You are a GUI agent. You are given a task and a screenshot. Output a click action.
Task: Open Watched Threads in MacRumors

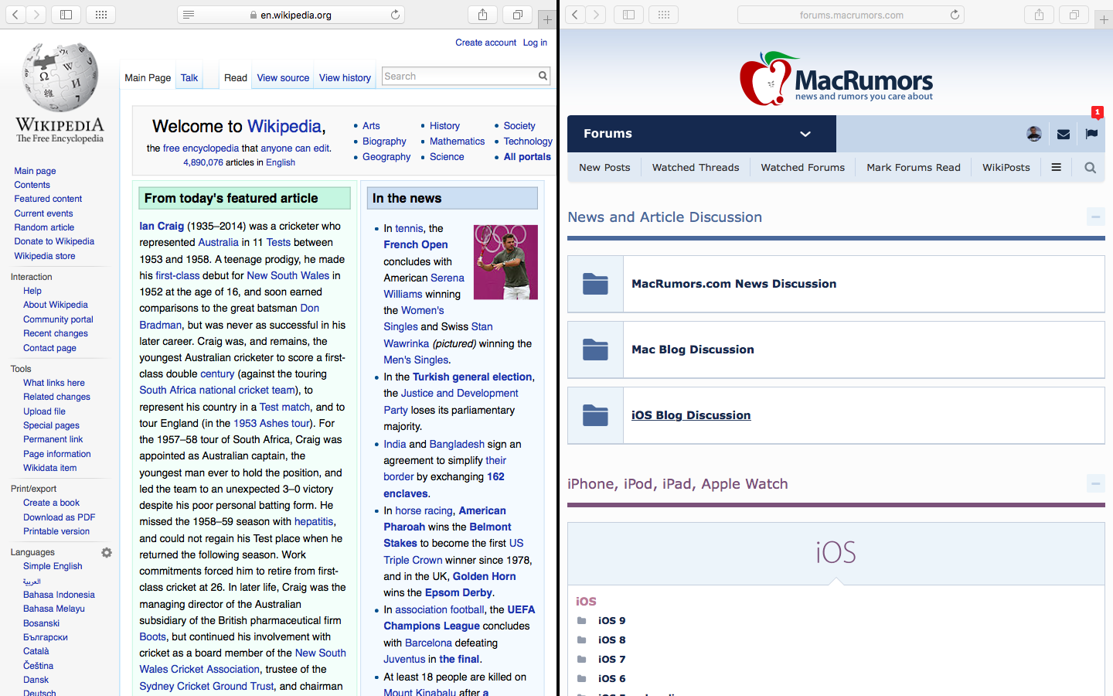pyautogui.click(x=696, y=167)
